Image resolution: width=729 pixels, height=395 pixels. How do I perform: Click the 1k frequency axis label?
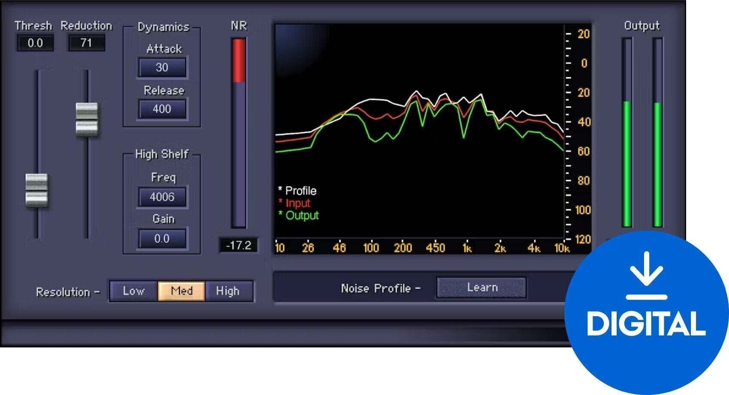click(x=467, y=248)
